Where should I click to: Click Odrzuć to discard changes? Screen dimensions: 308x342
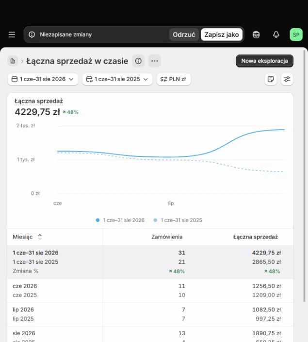184,34
